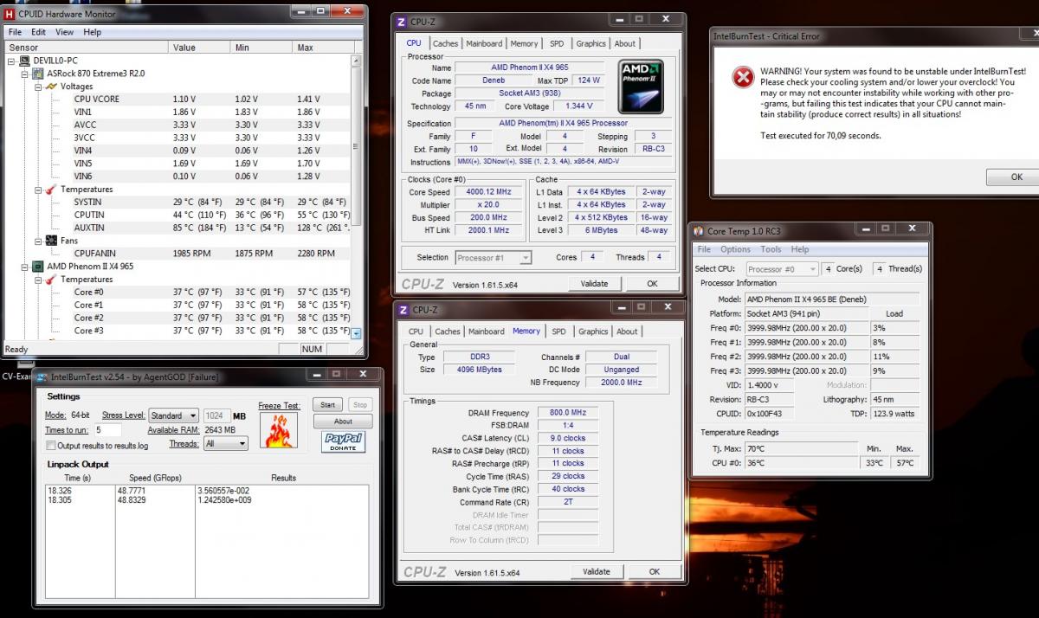Collapse the Temperatures group under the ASRock board
The width and height of the screenshot is (1039, 618).
pos(38,190)
